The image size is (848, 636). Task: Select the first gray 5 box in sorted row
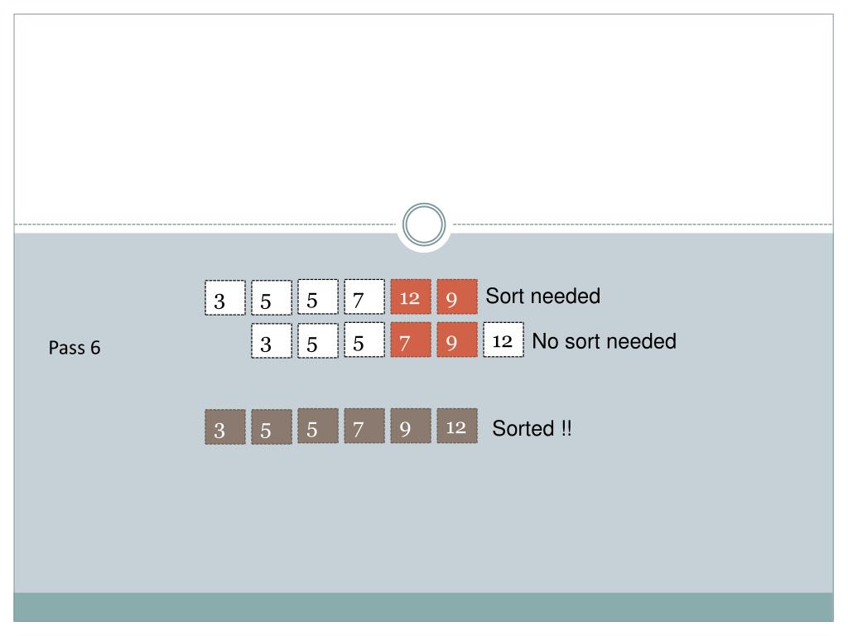tap(272, 426)
